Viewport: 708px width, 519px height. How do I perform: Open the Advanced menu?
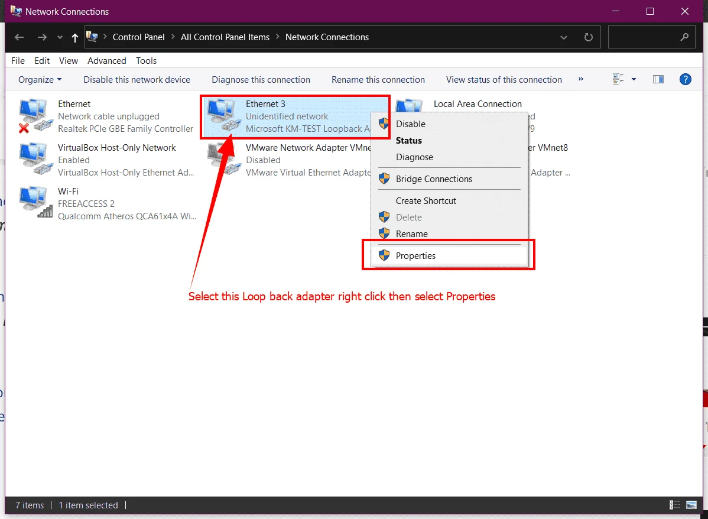tap(107, 60)
